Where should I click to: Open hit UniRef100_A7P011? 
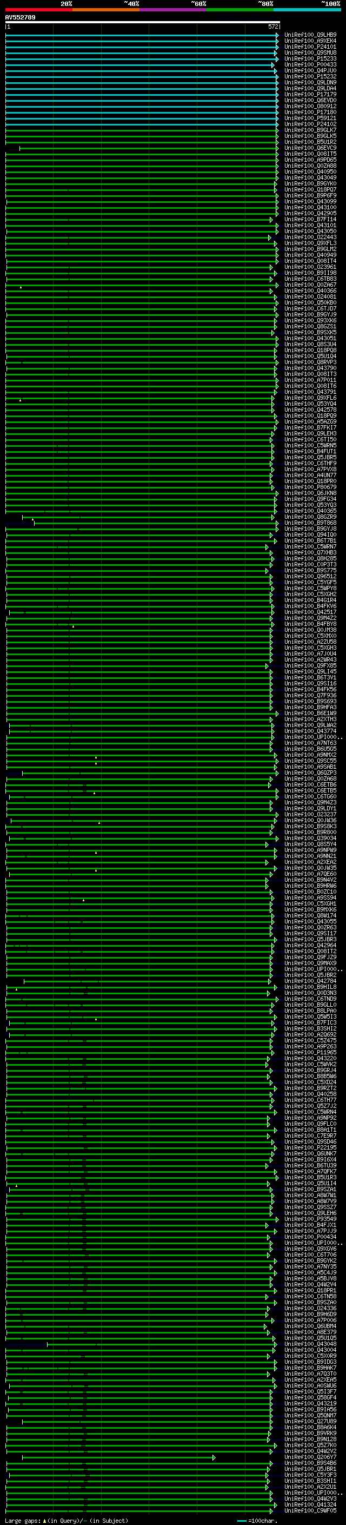(x=310, y=380)
